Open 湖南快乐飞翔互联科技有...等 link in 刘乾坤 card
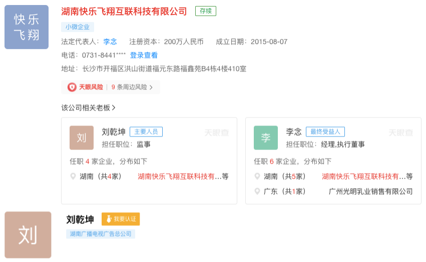 click(183, 176)
